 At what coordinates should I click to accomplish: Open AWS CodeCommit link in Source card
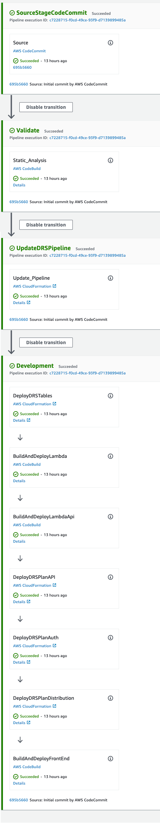coord(30,51)
